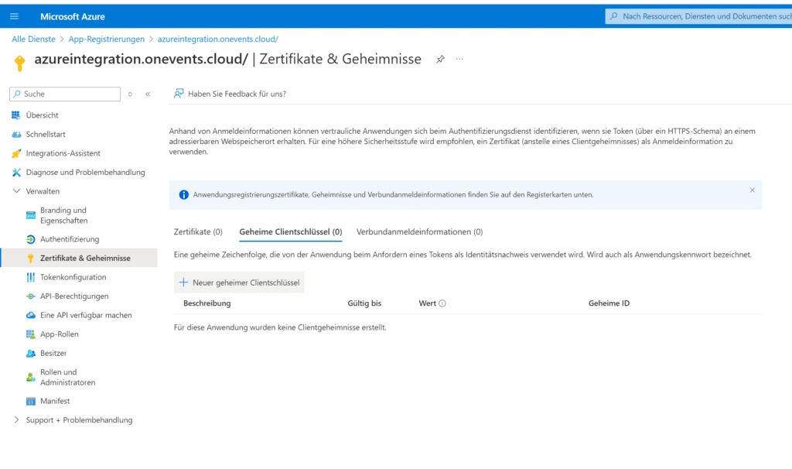
Task: Click the sidebar search sort arrows
Action: (x=130, y=94)
